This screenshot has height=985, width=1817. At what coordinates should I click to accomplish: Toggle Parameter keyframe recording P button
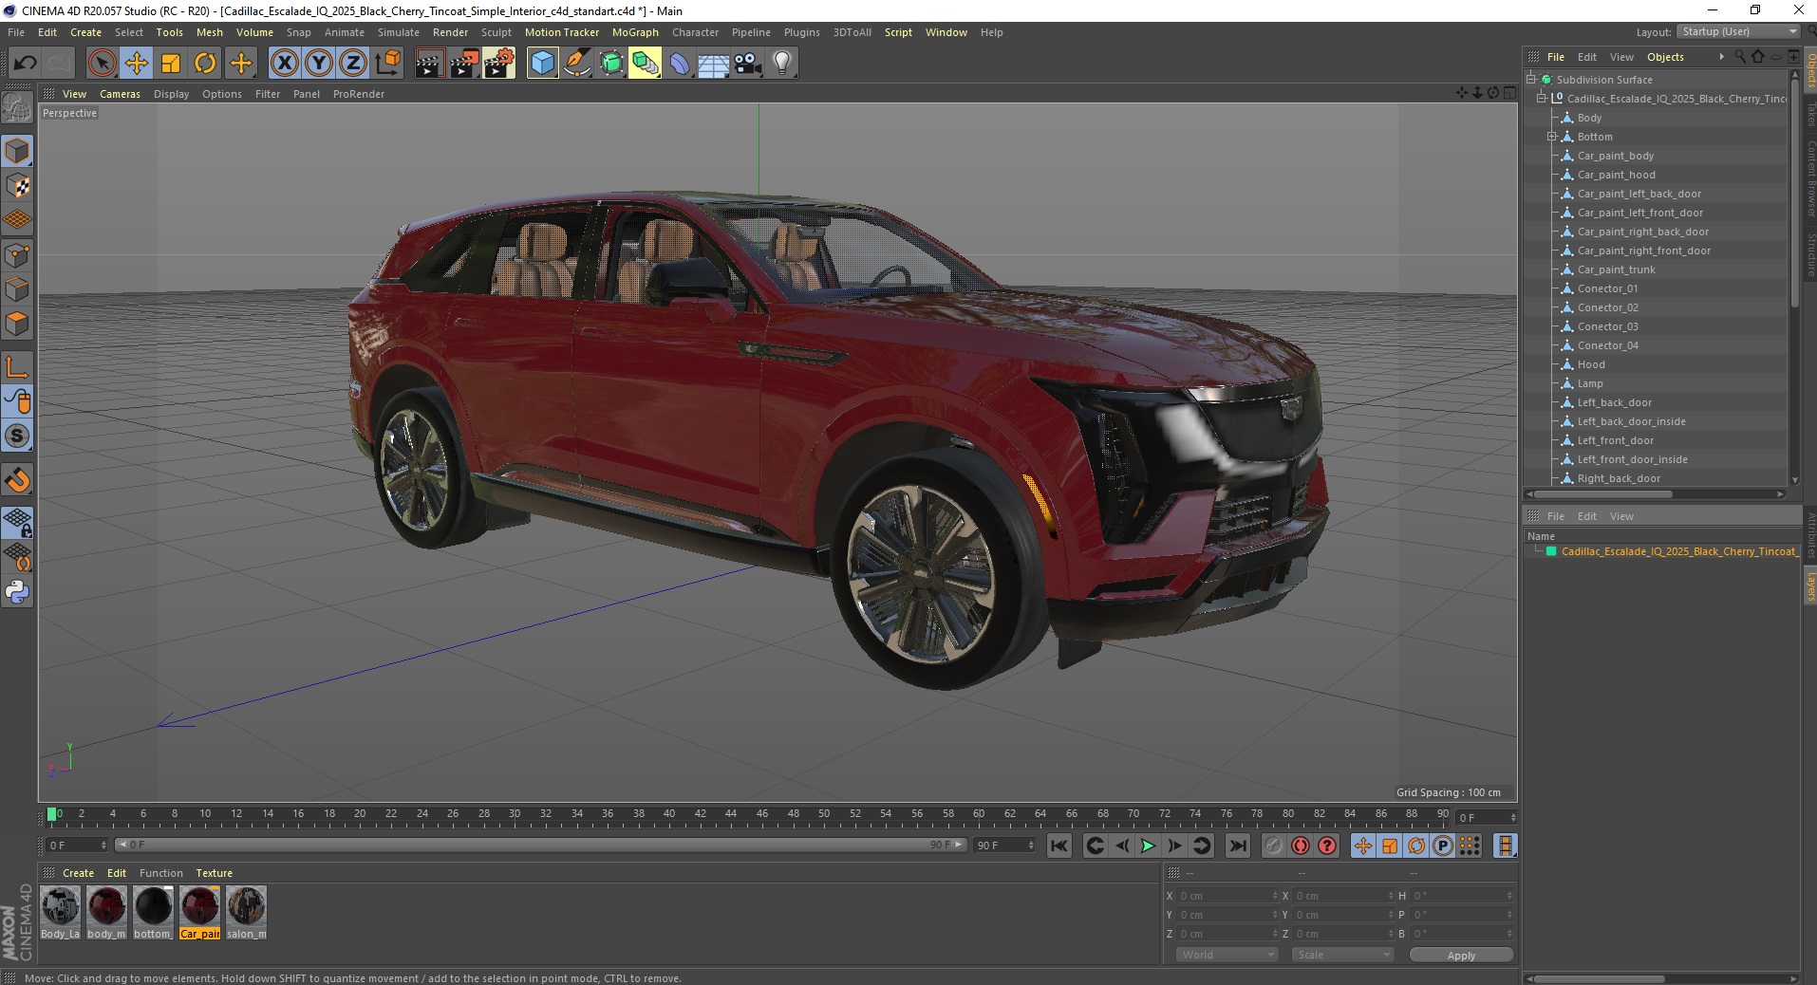1443,846
